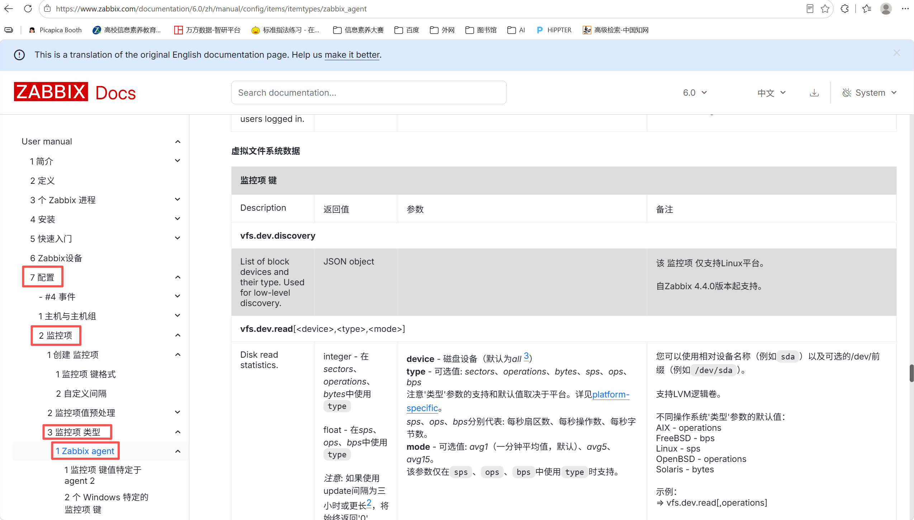
Task: Open Picapica Booth bookmark
Action: click(x=55, y=30)
